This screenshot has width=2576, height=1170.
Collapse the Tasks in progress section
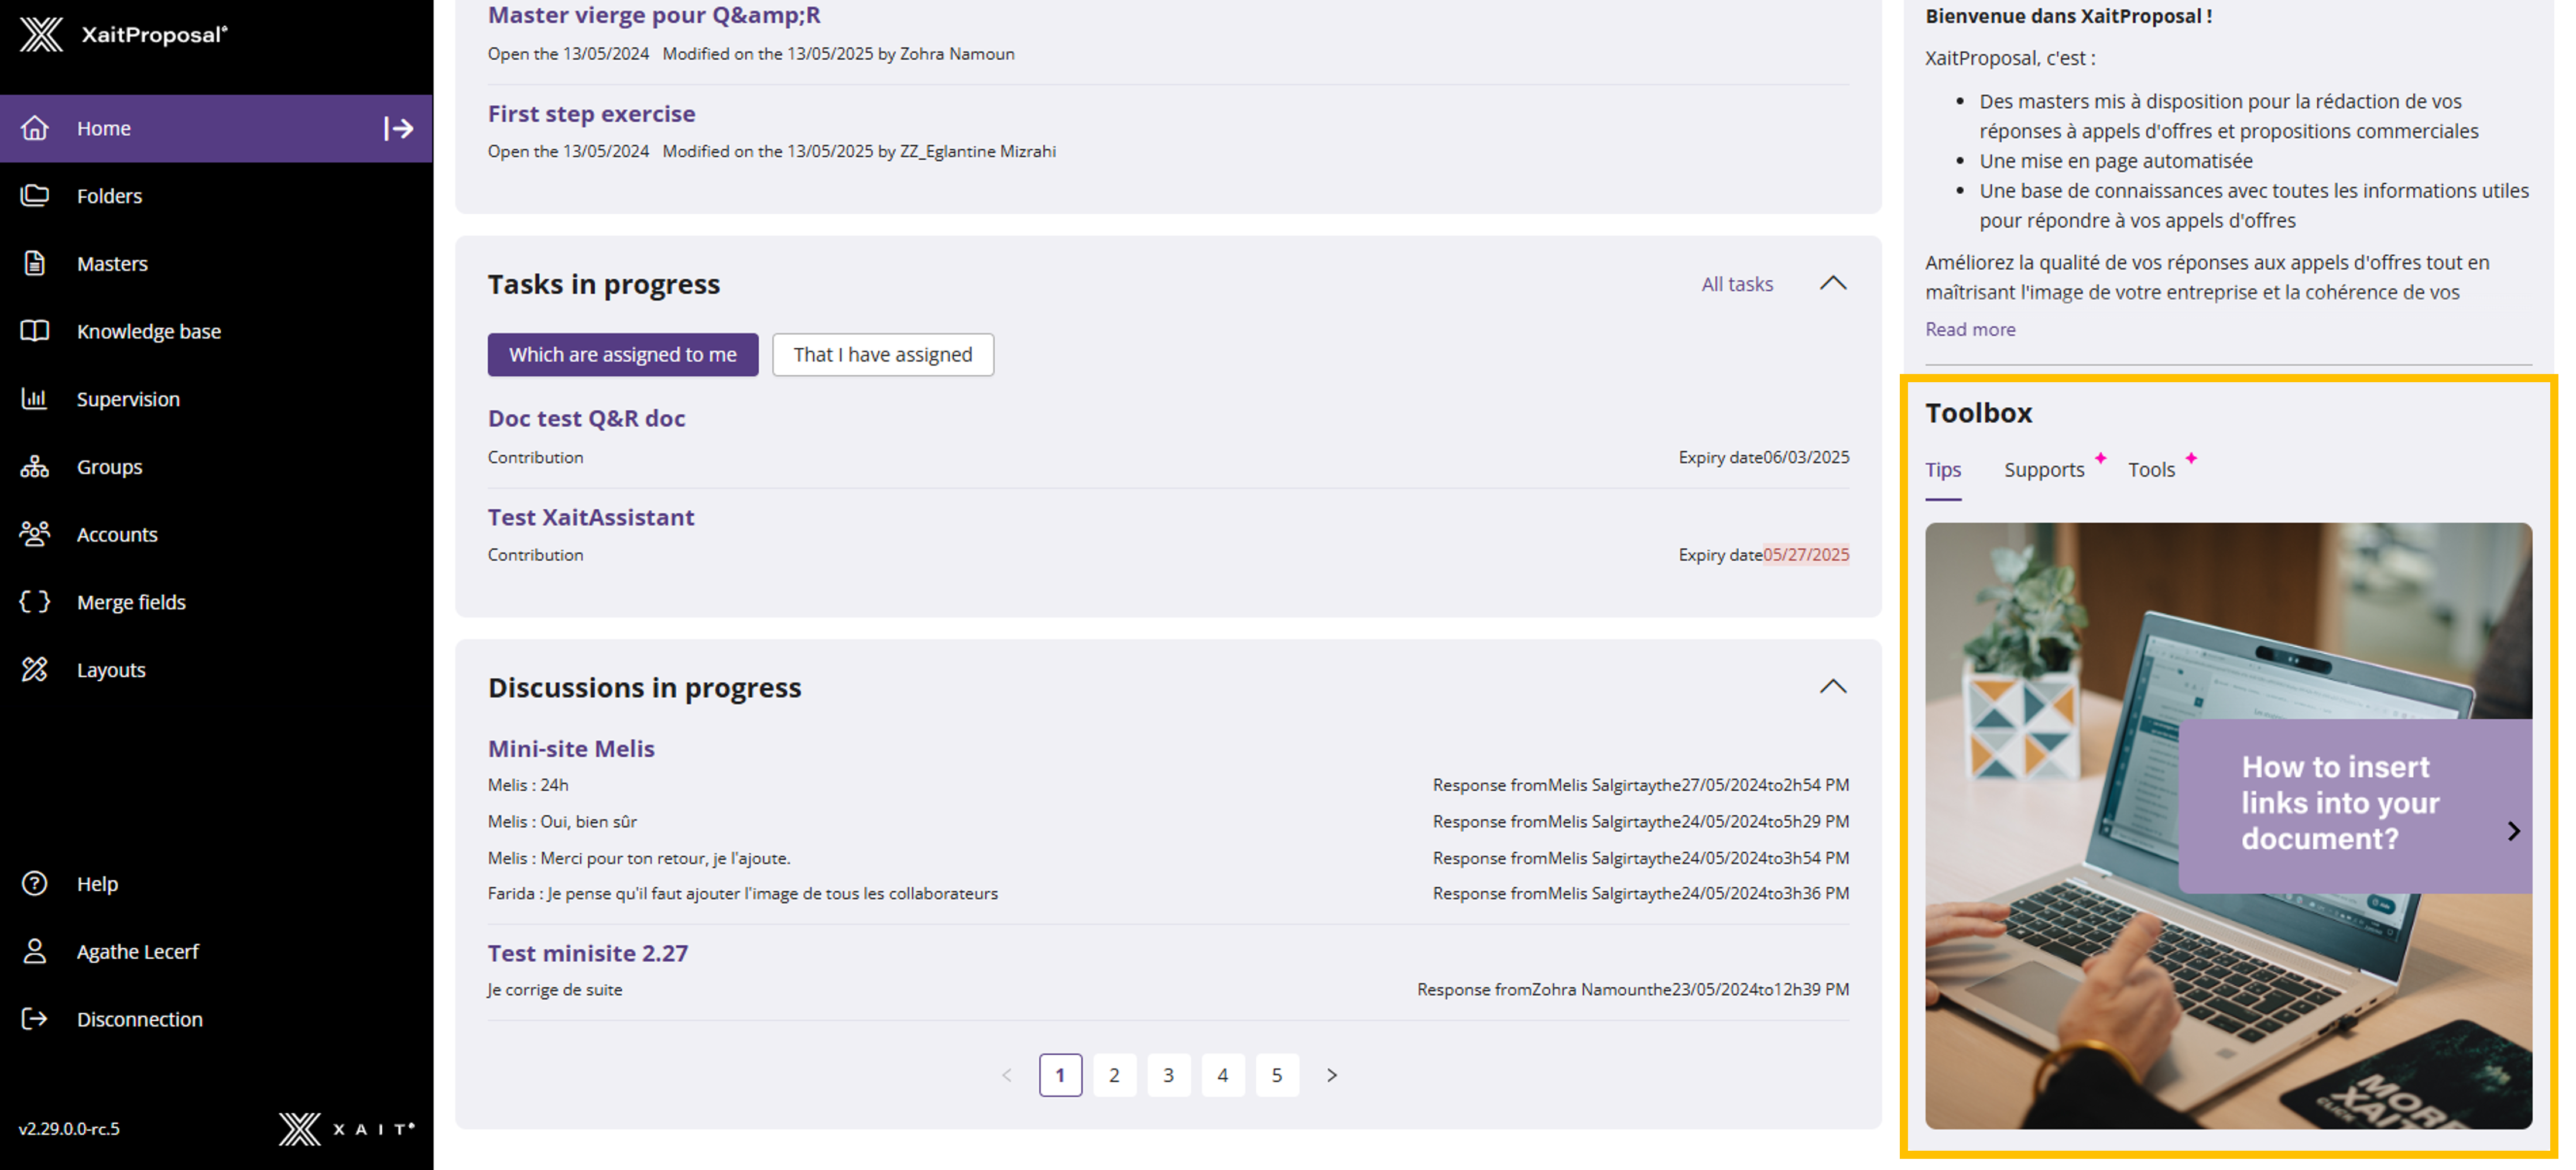coord(1832,284)
